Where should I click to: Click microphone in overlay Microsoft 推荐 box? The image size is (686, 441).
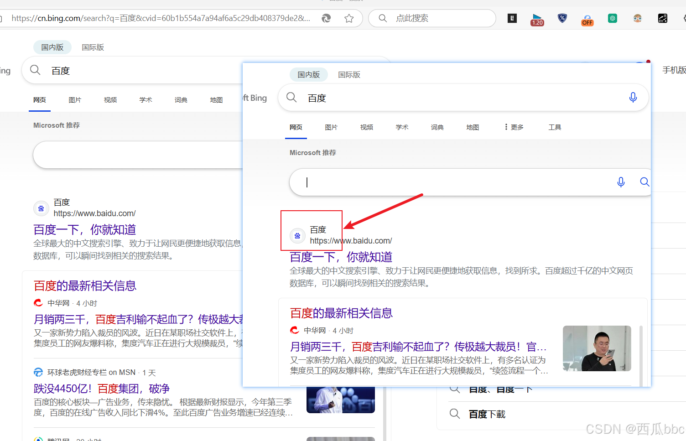click(621, 182)
